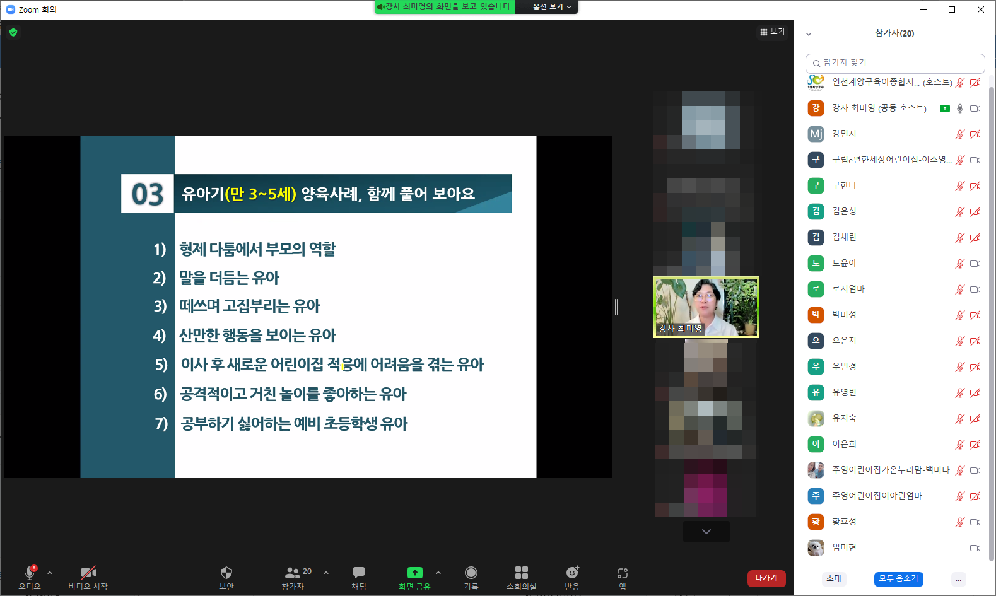Open the 보안 (Security) shield icon

[x=226, y=573]
